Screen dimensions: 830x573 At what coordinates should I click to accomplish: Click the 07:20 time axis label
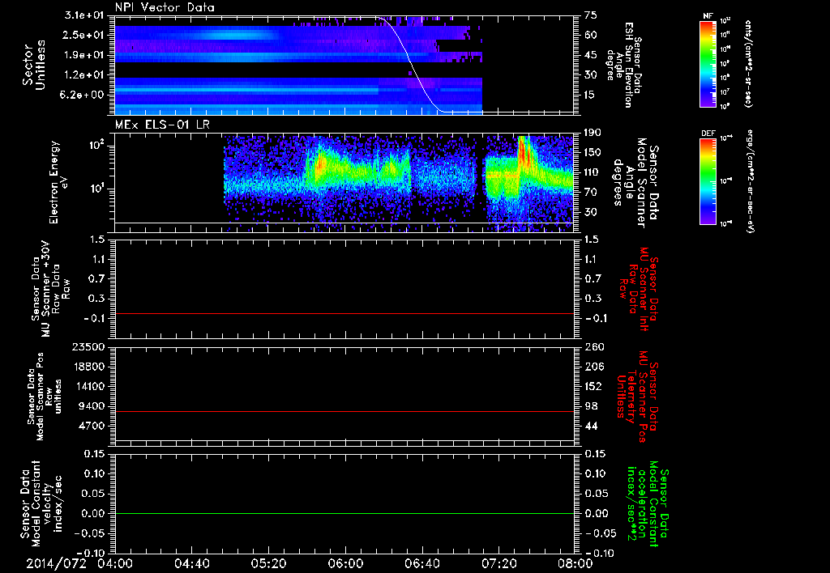pos(498,563)
